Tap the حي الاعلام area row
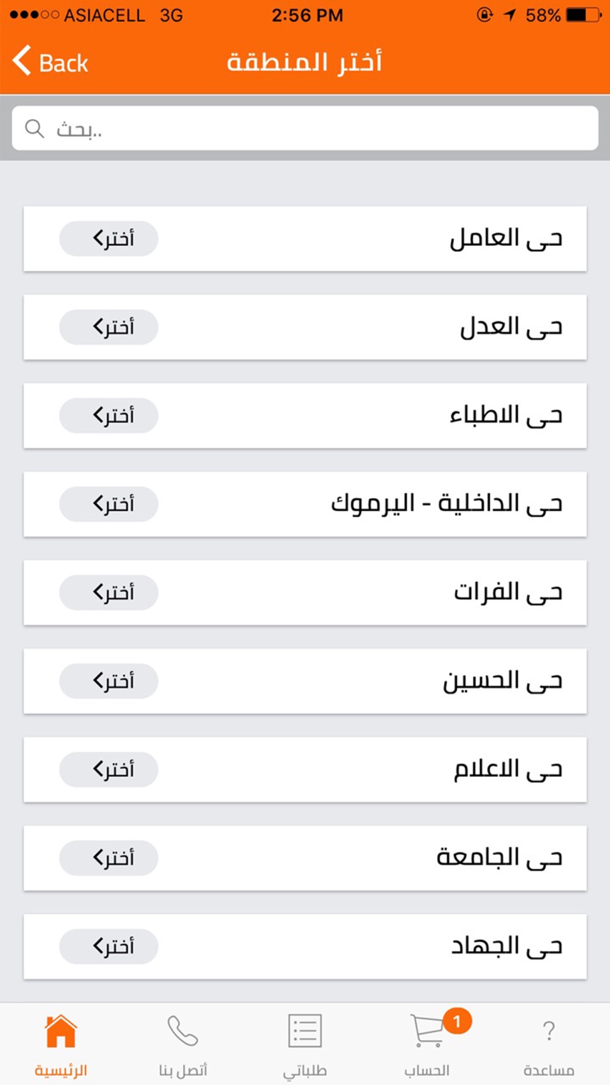 pyautogui.click(x=305, y=770)
